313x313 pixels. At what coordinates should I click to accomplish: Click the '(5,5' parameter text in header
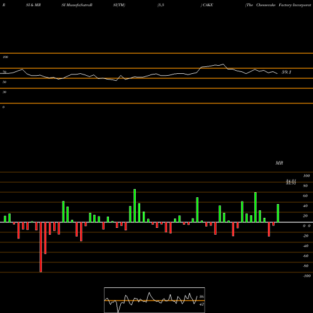tap(161, 5)
